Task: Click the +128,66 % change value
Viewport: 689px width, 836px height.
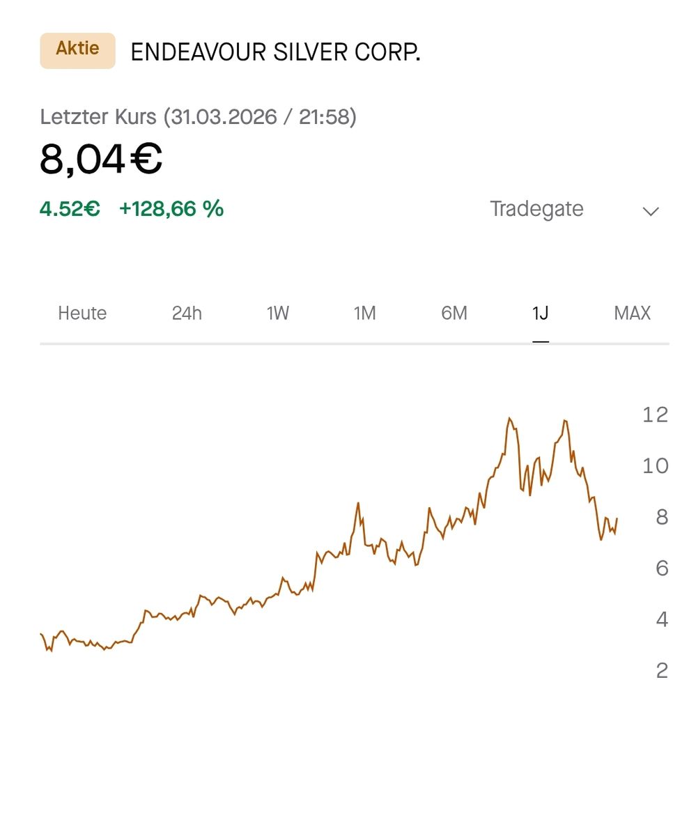Action: (x=171, y=208)
